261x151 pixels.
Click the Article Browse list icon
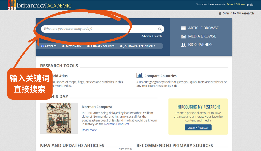(183, 28)
